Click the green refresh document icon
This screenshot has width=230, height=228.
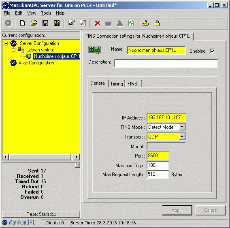(x=131, y=23)
